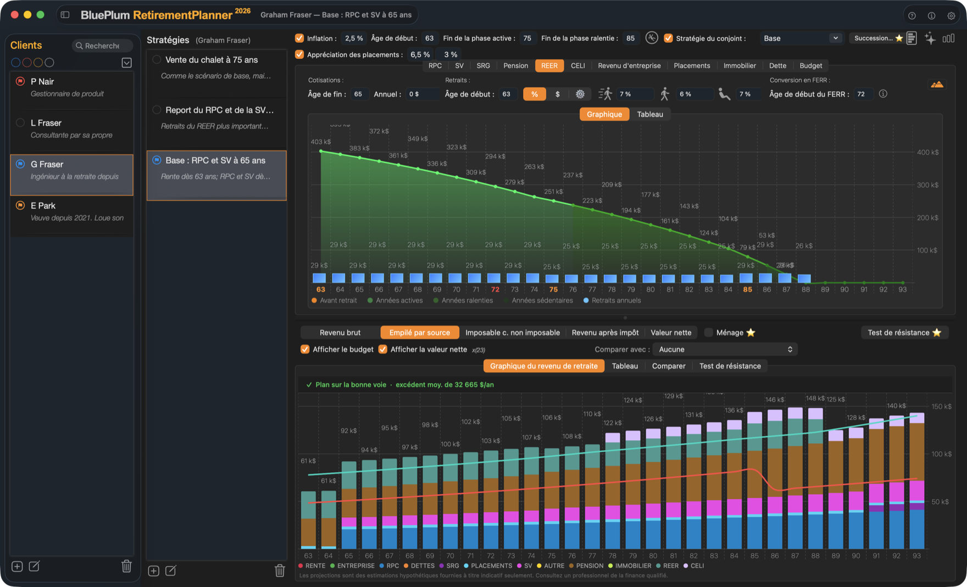Screen dimensions: 967x587
Task: Filter clients by blue color circle
Action: tap(16, 63)
